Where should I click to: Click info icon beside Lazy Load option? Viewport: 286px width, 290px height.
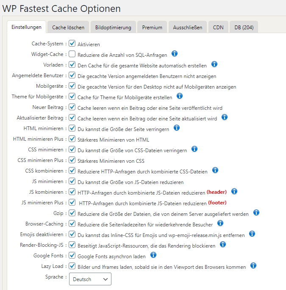pos(253,266)
